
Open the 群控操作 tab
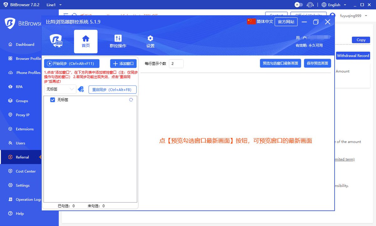[118, 41]
